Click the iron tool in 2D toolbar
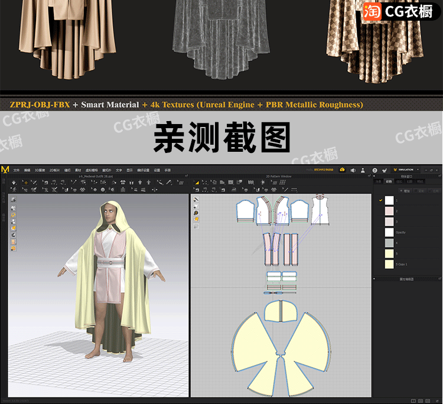Screen dimensions: 443x404 [234, 190]
